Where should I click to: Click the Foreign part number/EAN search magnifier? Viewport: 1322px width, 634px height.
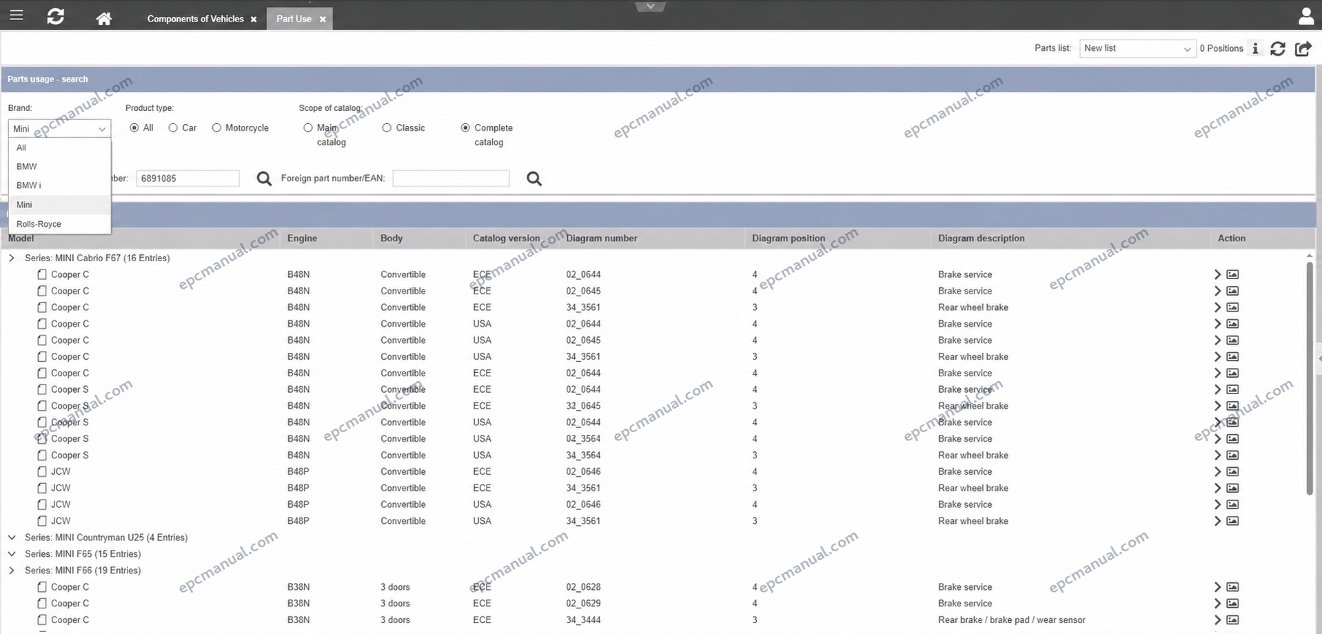[x=534, y=178]
